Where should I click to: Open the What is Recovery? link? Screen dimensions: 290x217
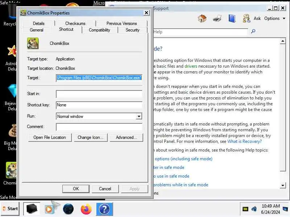tap(244, 141)
